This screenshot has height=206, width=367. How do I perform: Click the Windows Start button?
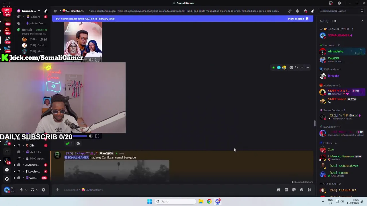click(x=149, y=201)
